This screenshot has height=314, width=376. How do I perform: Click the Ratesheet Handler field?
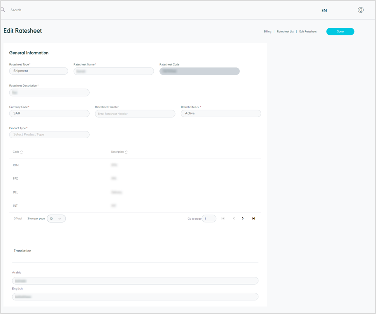[x=135, y=114]
